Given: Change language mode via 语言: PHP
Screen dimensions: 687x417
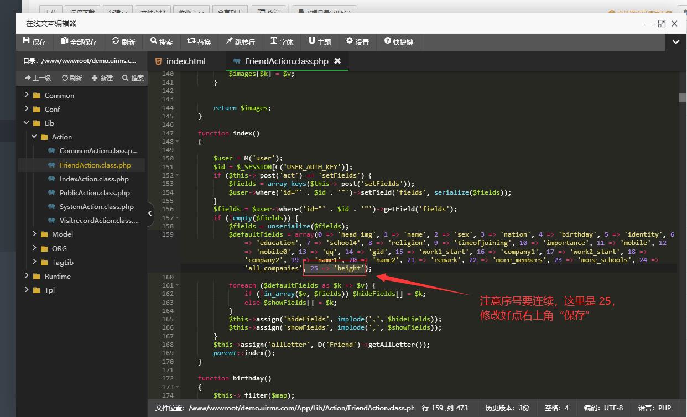Looking at the screenshot, I should [654, 408].
